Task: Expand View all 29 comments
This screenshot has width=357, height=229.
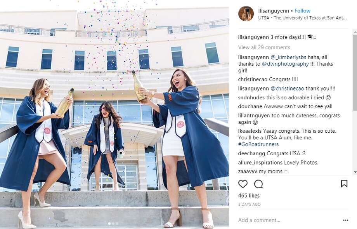Action: coord(264,47)
